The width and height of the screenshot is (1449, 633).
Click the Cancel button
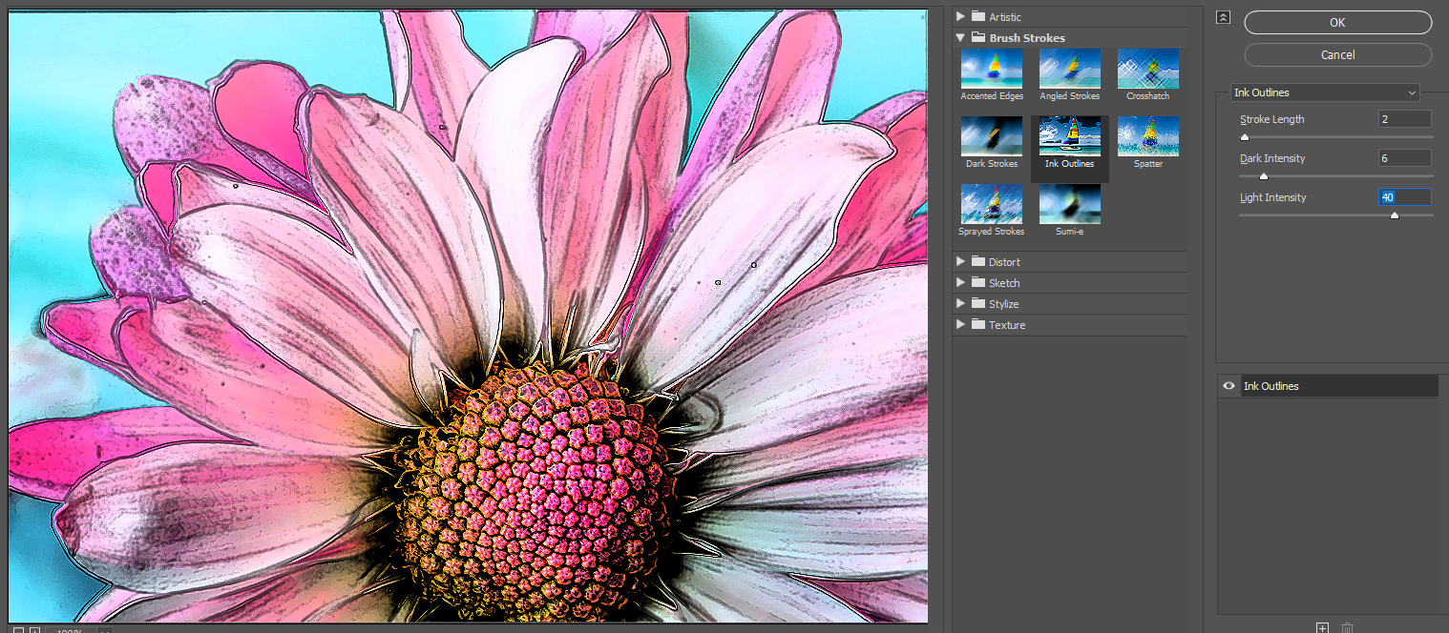click(x=1337, y=54)
